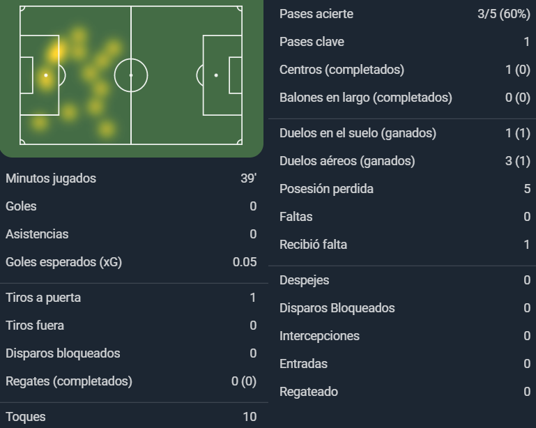The height and width of the screenshot is (428, 536).
Task: Click the center circle on the pitch
Action: click(131, 75)
